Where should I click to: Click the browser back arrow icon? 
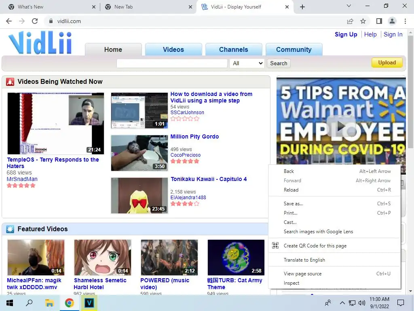[x=9, y=21]
